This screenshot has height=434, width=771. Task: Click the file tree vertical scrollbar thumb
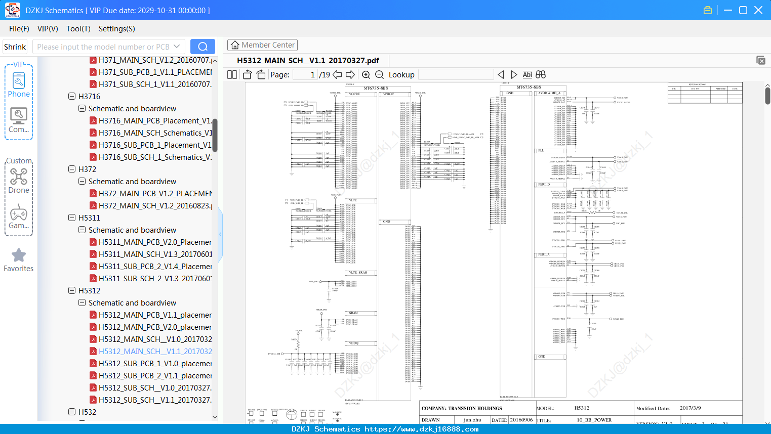coord(215,135)
